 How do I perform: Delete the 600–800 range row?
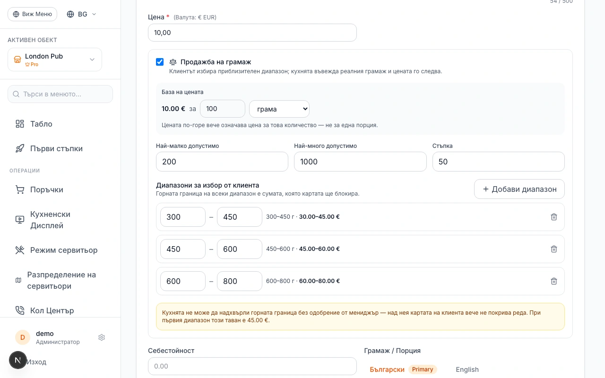pos(554,281)
